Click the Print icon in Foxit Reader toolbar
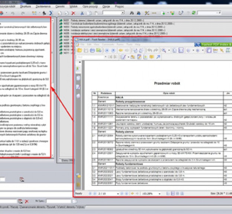The height and width of the screenshot is (214, 232). point(92,50)
